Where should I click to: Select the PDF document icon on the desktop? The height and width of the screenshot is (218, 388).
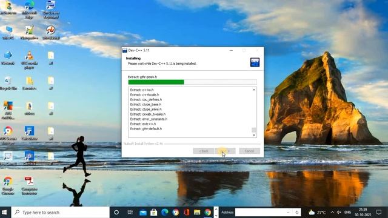29,186
